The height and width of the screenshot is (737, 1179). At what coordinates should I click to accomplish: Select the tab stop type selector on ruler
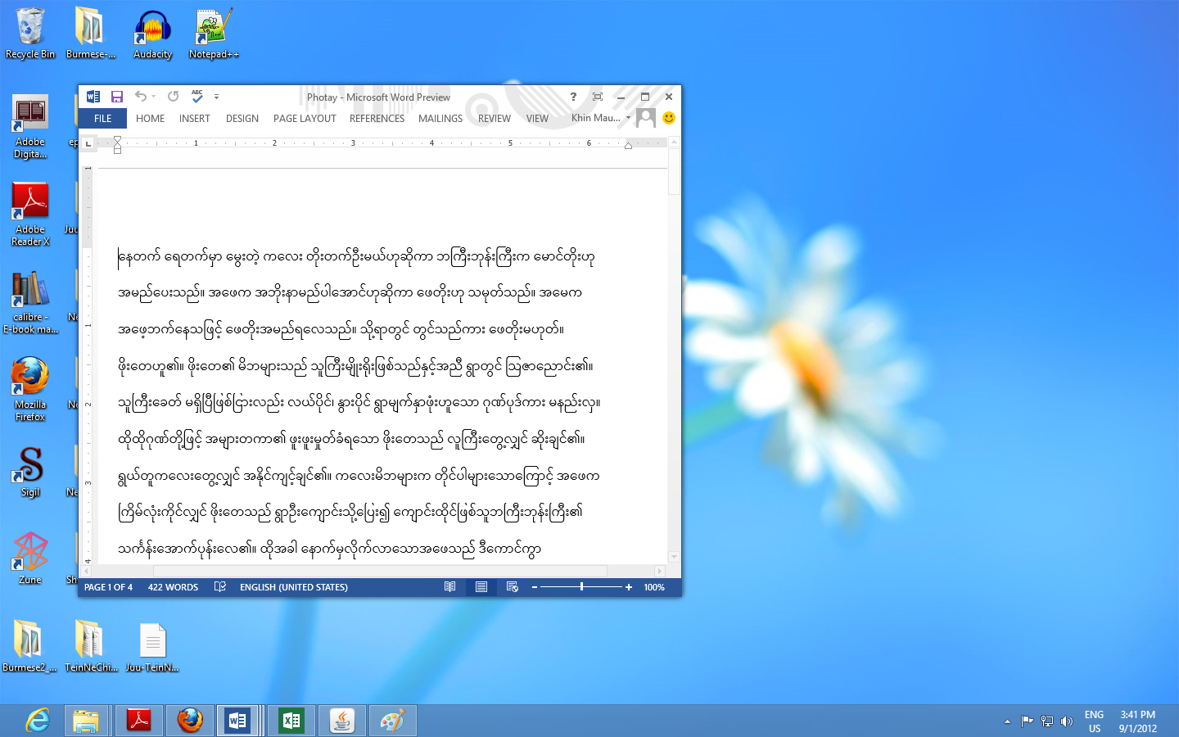coord(88,143)
